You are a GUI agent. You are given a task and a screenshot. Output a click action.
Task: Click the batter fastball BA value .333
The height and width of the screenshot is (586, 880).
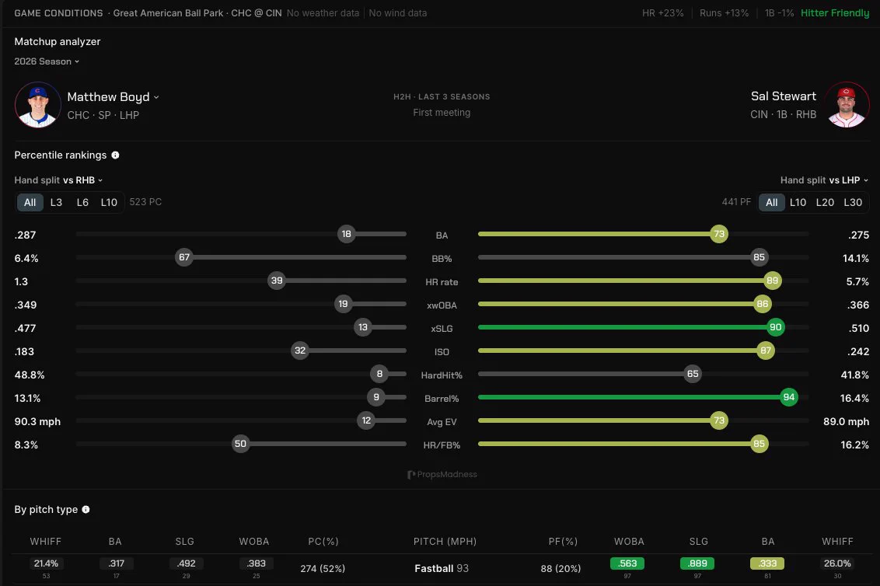(x=767, y=563)
